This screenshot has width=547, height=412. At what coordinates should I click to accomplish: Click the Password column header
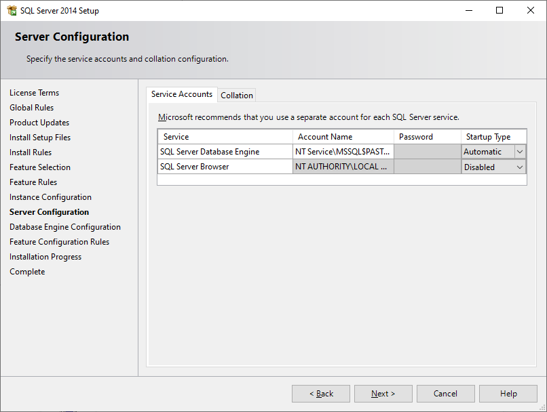click(x=428, y=137)
